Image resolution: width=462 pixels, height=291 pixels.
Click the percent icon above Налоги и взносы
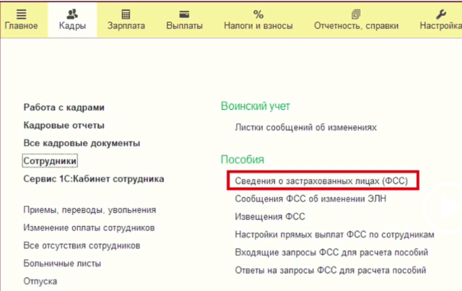[258, 14]
